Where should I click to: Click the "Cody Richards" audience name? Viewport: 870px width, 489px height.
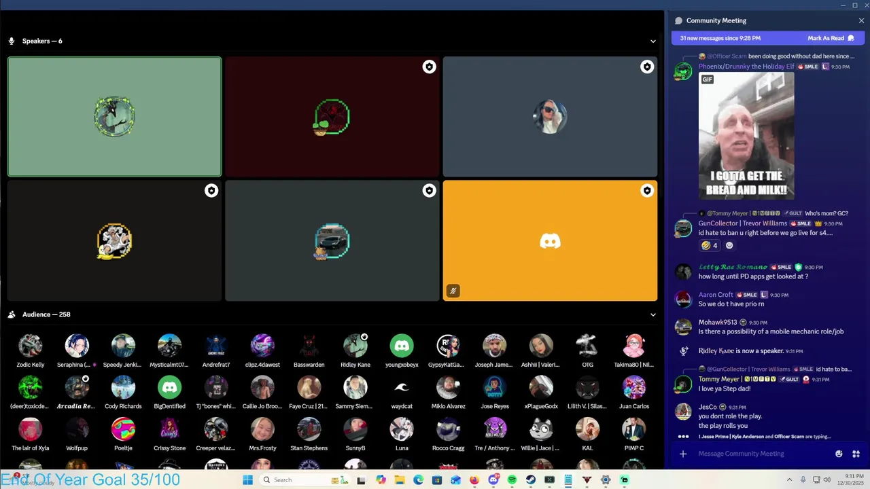[123, 406]
